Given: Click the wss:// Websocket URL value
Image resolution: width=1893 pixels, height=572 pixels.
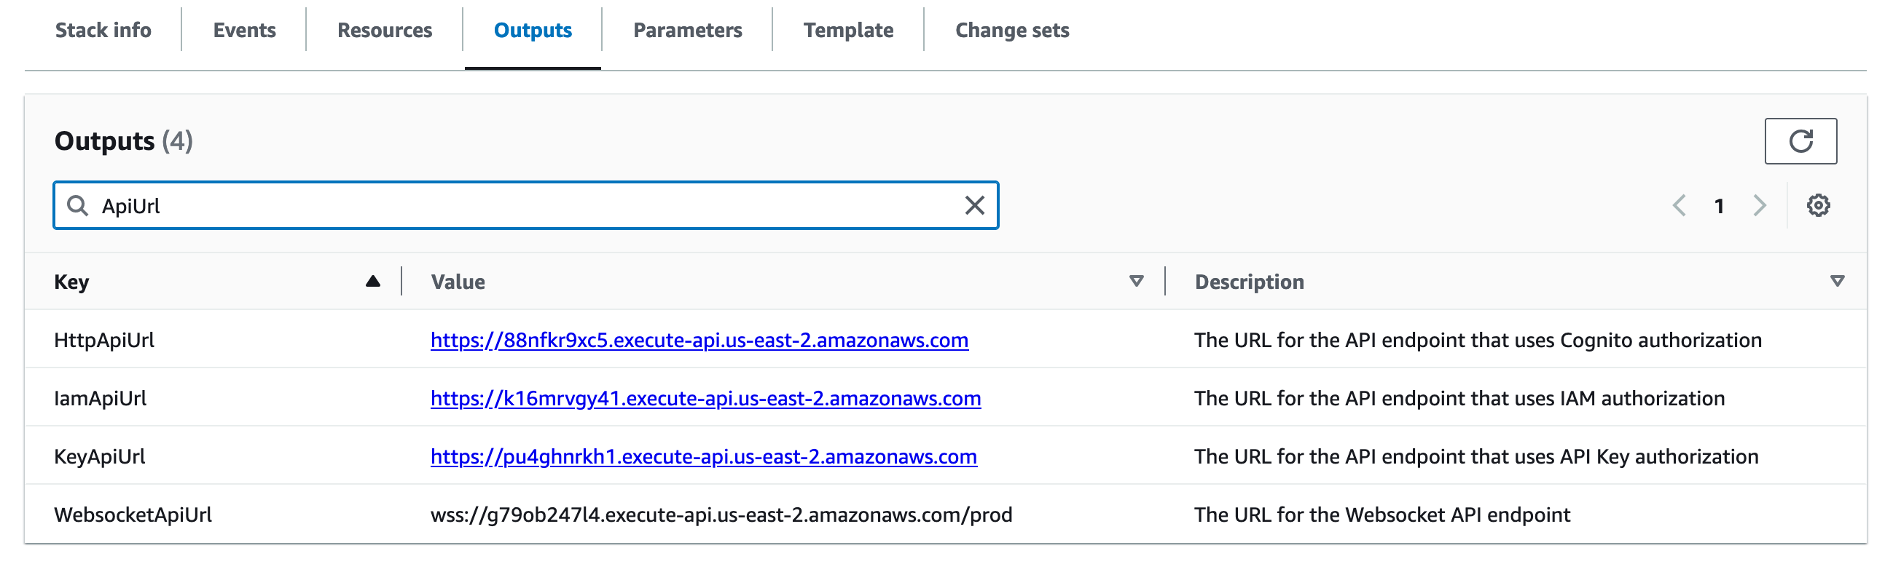Looking at the screenshot, I should coord(721,515).
